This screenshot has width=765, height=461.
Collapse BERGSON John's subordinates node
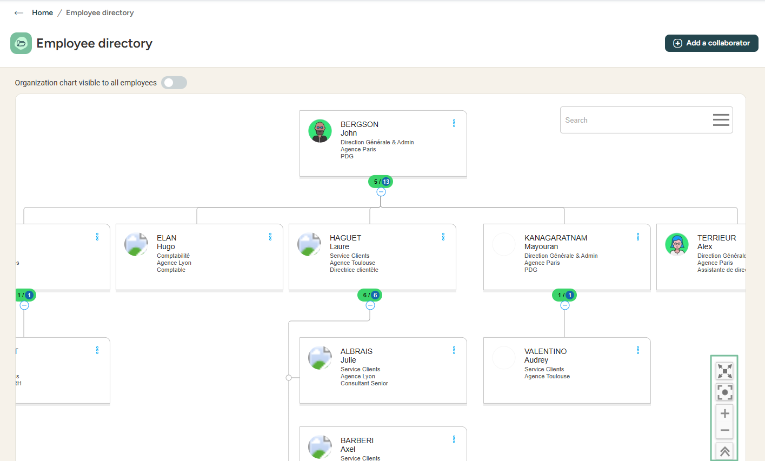381,192
